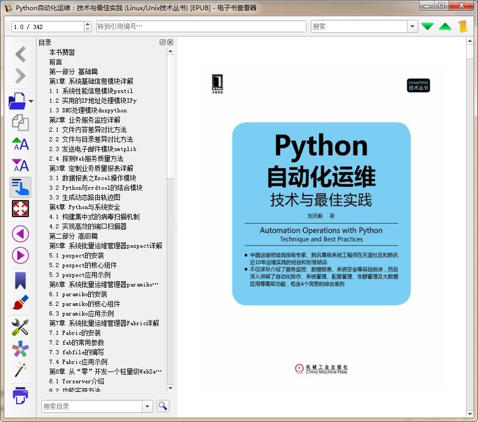The height and width of the screenshot is (422, 478).
Task: Jump to 6.2 paramiko的核心组件
Action: [85, 304]
